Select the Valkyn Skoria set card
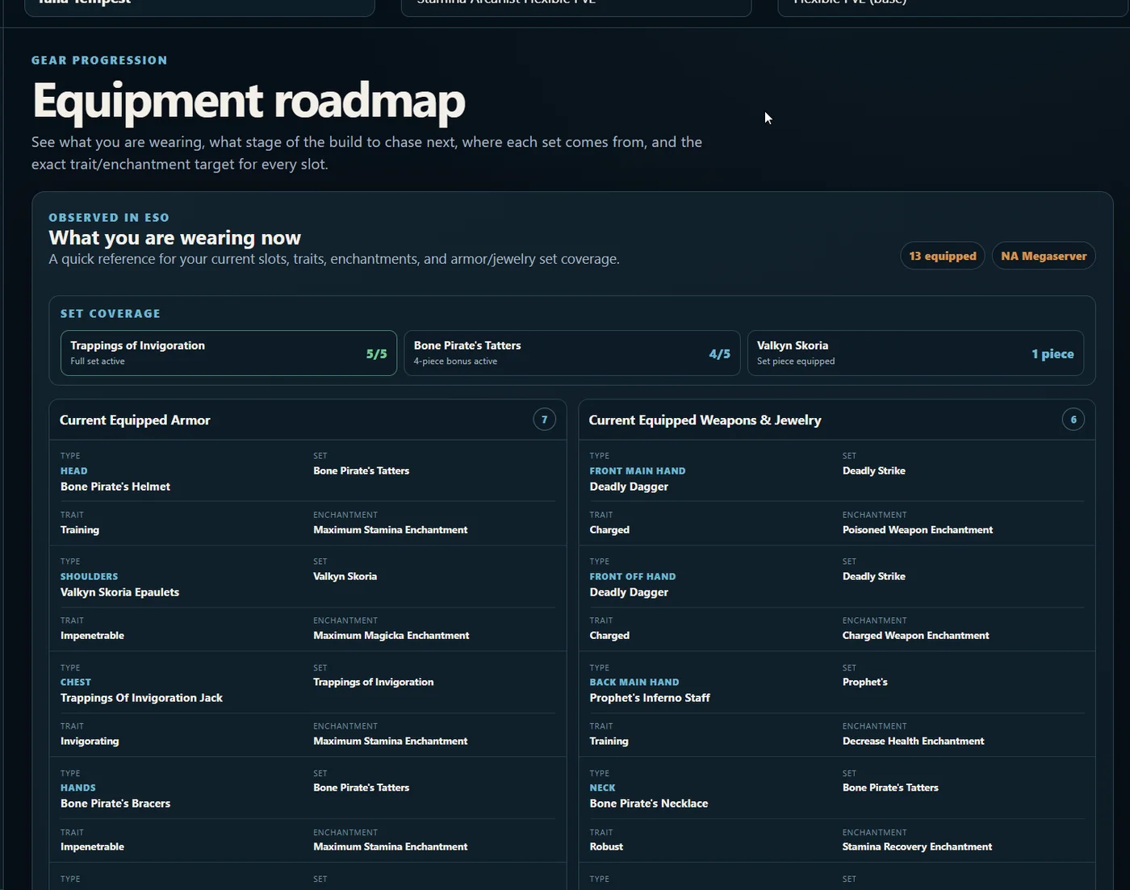The width and height of the screenshot is (1130, 890). (x=915, y=353)
